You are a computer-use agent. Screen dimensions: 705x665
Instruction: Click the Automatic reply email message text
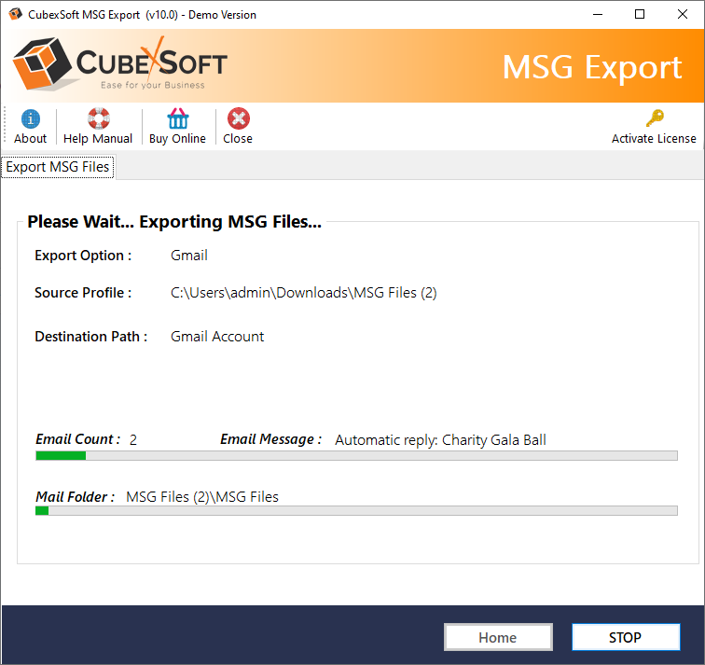click(440, 439)
